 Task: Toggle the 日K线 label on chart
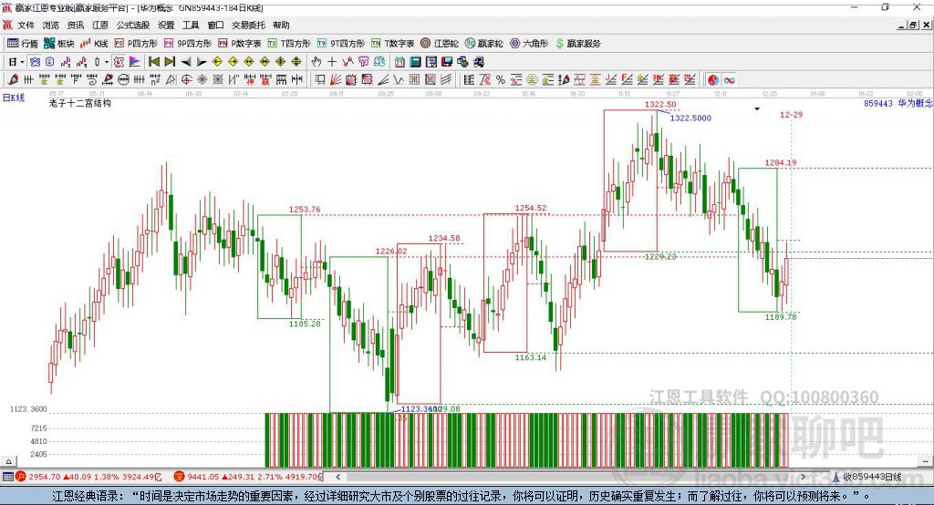point(14,97)
